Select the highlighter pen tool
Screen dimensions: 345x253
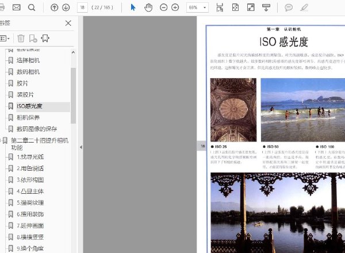tap(304, 7)
